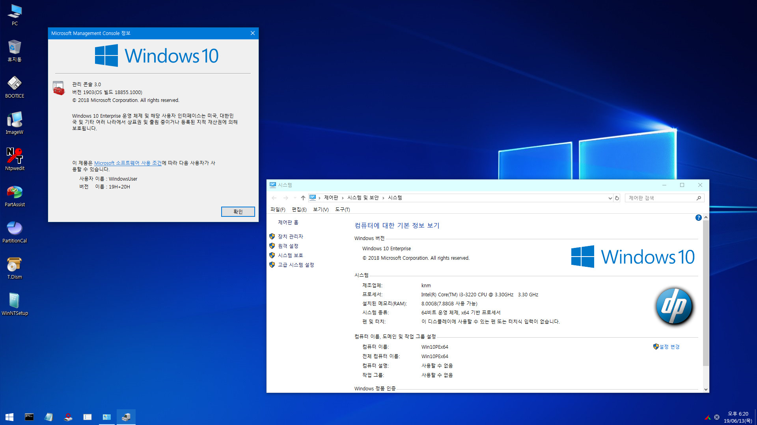The height and width of the screenshot is (425, 757).
Task: Click the notebook-style taskbar icon
Action: point(48,417)
